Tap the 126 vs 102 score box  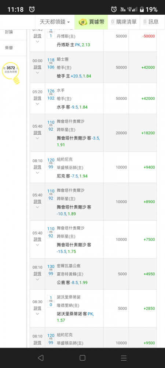click(51, 94)
